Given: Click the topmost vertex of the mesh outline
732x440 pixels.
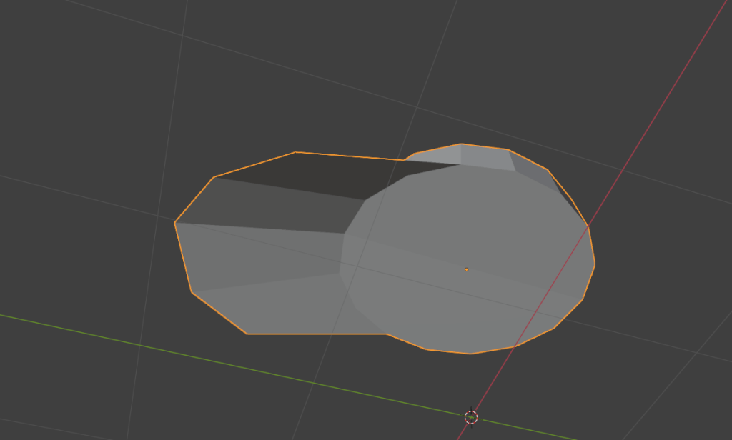Looking at the screenshot, I should point(461,144).
